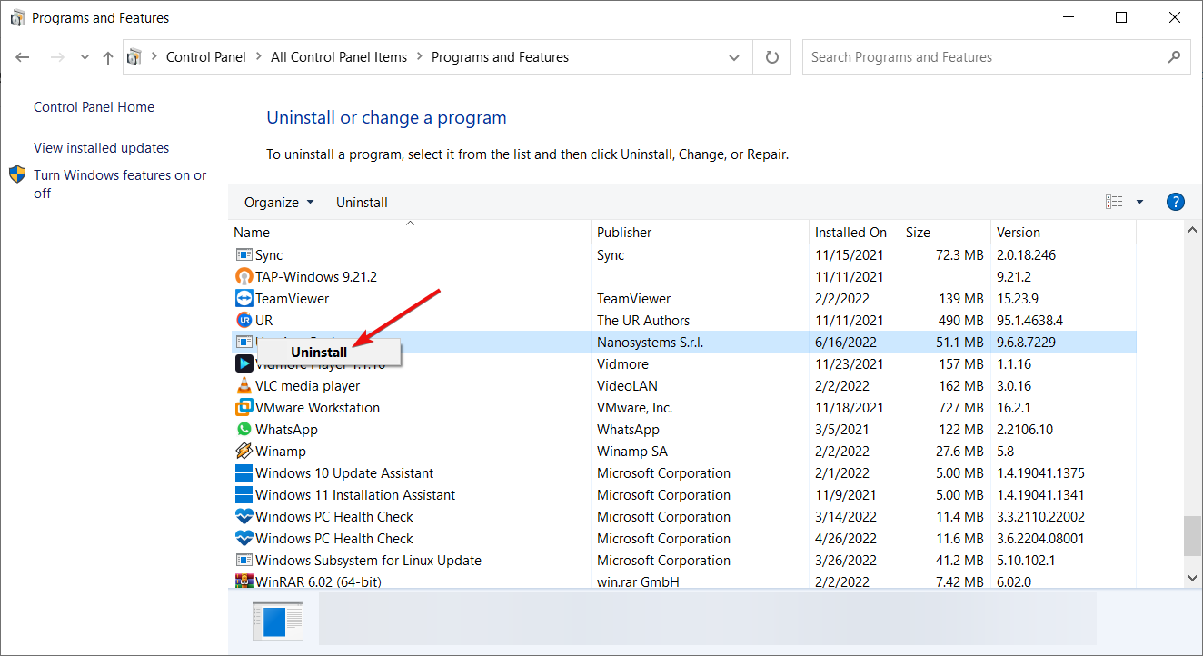This screenshot has height=656, width=1203.
Task: Click the win.rar GmbH publisher cell
Action: 638,582
